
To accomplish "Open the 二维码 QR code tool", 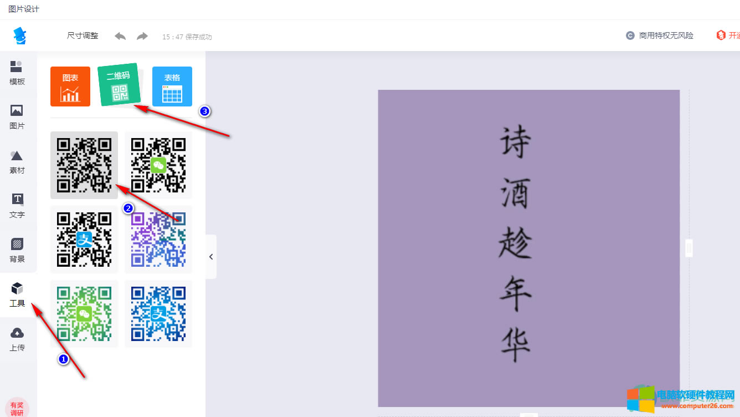I will coord(118,84).
